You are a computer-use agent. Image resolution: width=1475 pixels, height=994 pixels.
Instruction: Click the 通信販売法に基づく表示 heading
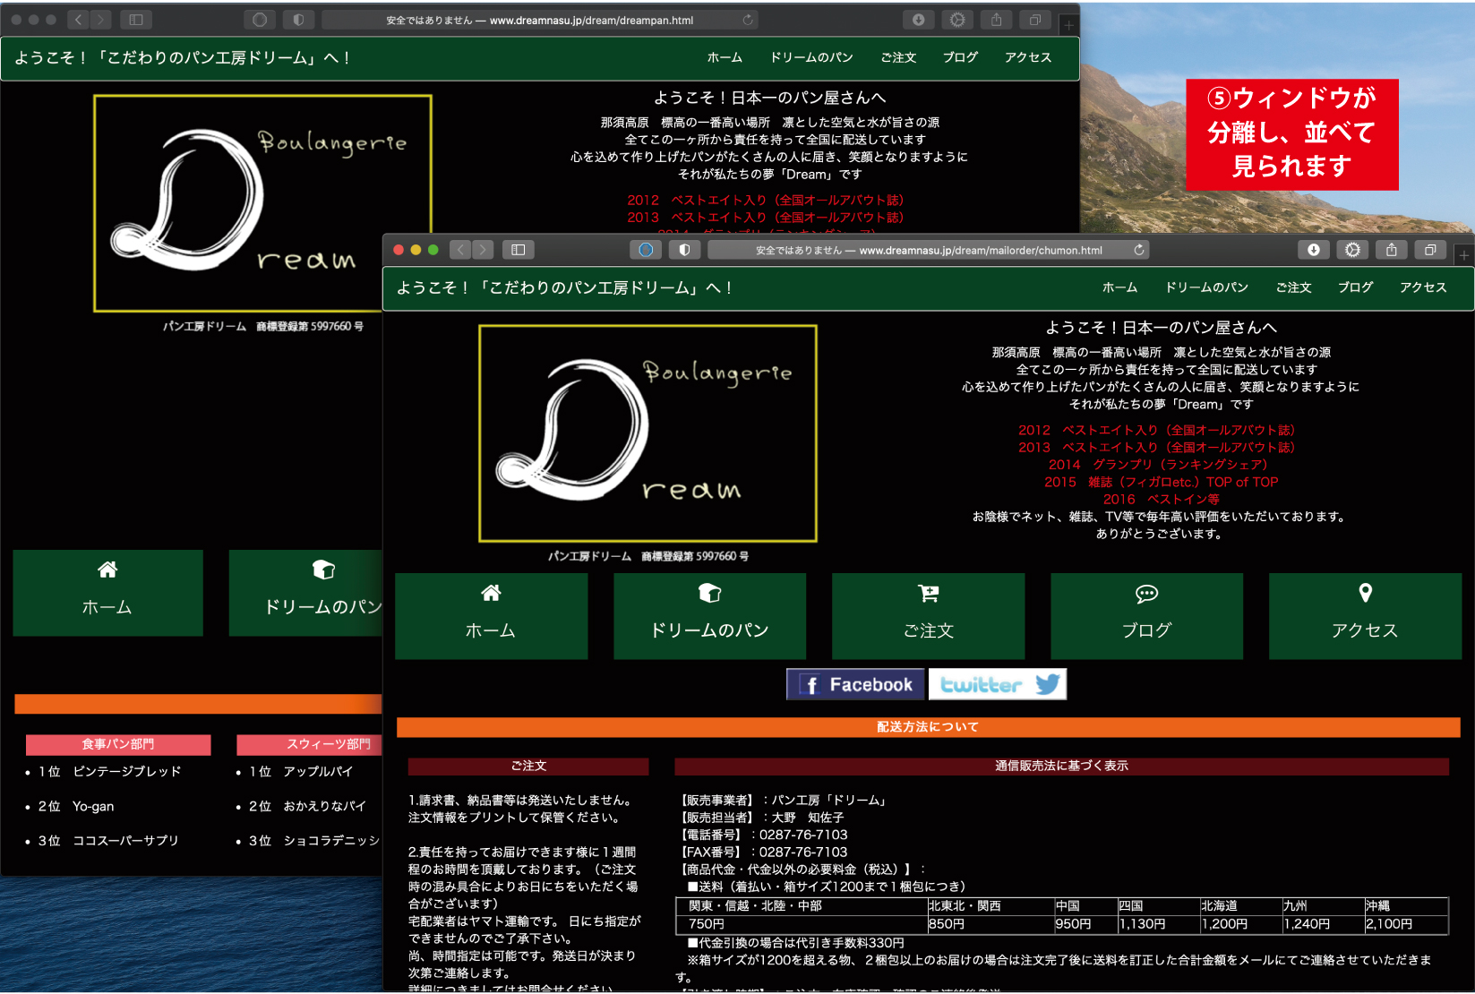(1061, 766)
